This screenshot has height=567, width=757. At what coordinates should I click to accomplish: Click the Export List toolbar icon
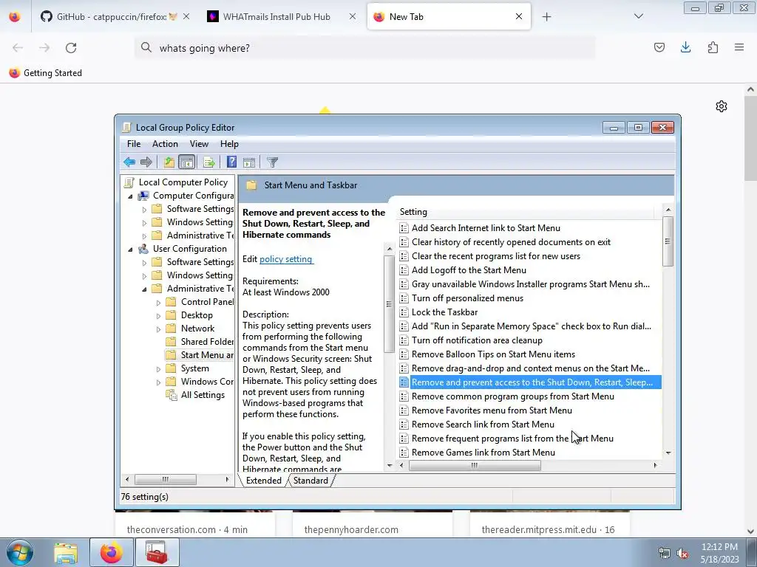(x=208, y=162)
